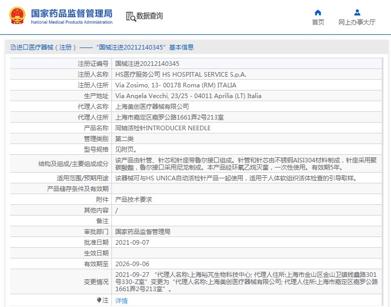This screenshot has width=391, height=307.
Task: Click expiry date 2026-09-06
Action: click(132, 264)
